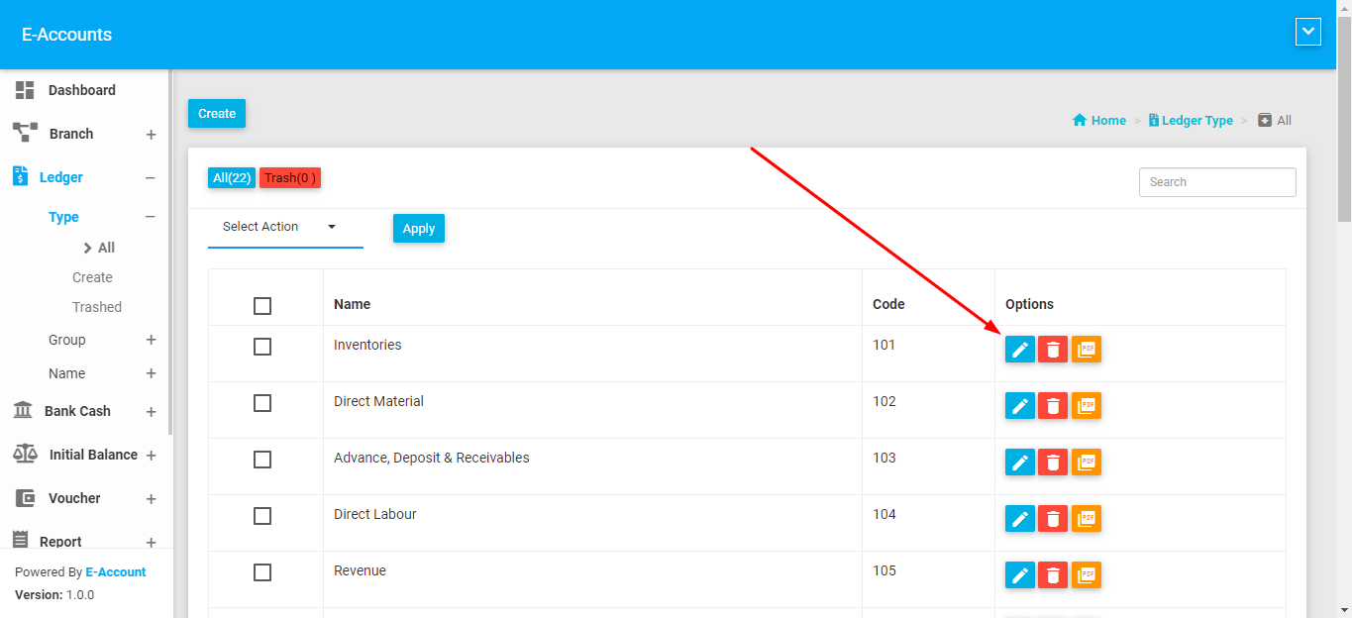Expand the Branch sidebar menu

tap(151, 135)
